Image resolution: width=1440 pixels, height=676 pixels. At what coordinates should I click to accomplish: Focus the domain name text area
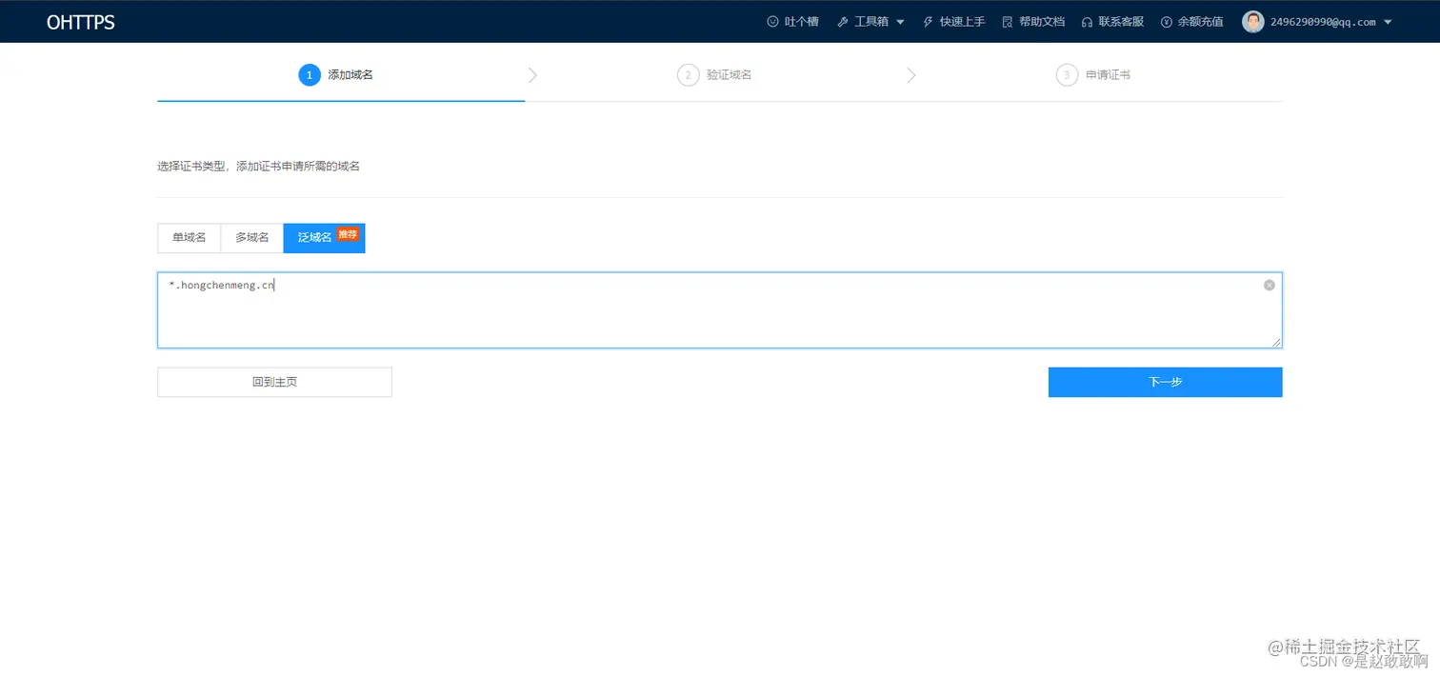coord(719,310)
